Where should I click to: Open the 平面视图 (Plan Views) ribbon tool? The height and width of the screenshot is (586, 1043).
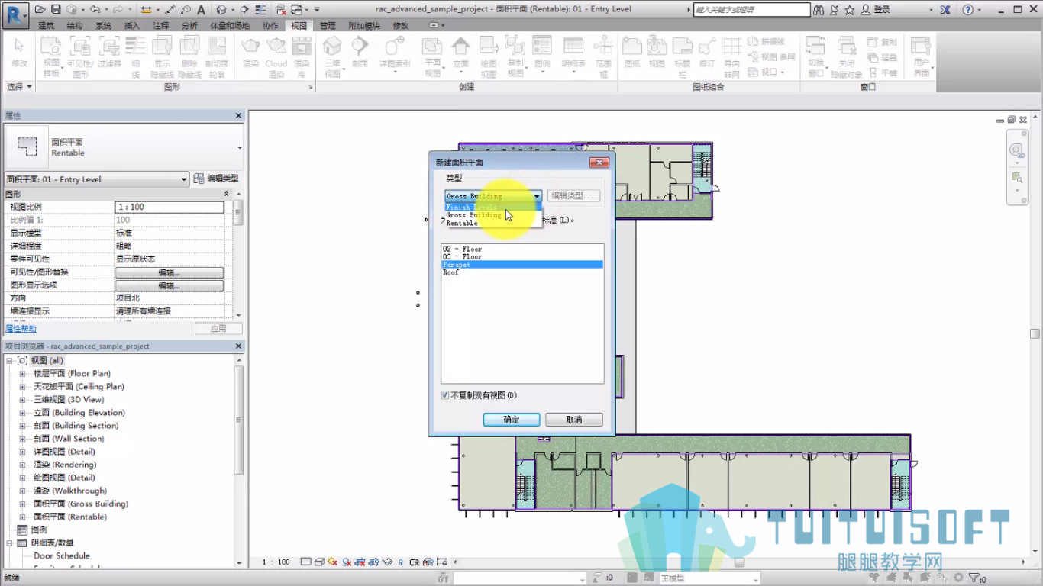pos(433,56)
